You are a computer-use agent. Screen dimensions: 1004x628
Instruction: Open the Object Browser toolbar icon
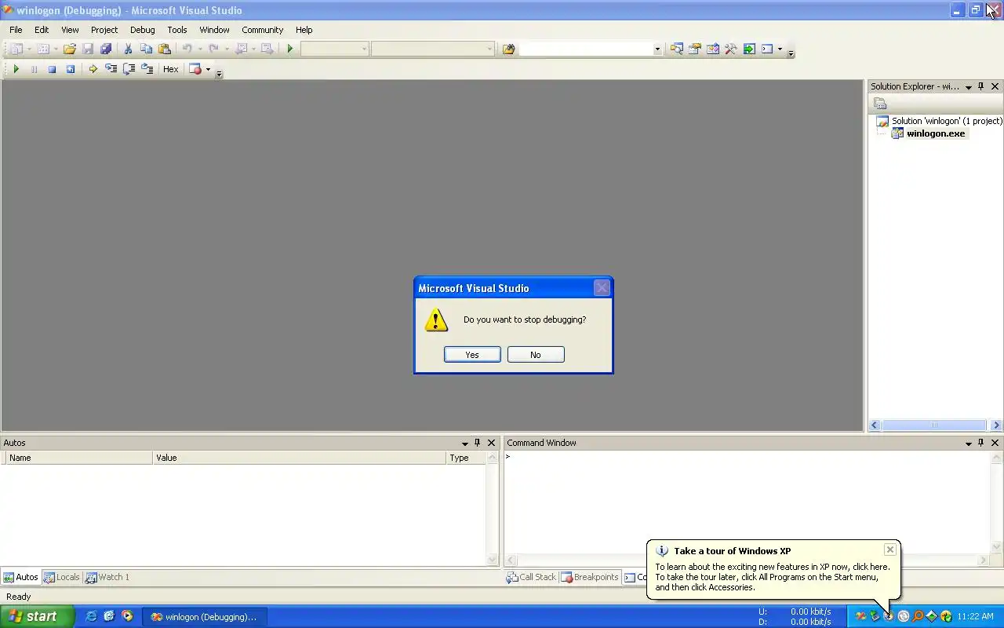click(x=712, y=49)
